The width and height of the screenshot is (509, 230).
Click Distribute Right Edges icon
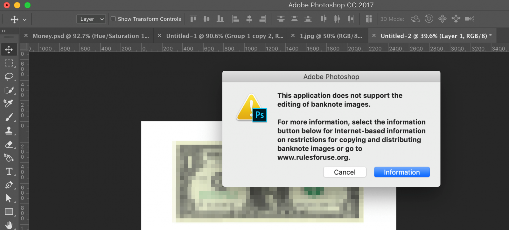[351, 19]
